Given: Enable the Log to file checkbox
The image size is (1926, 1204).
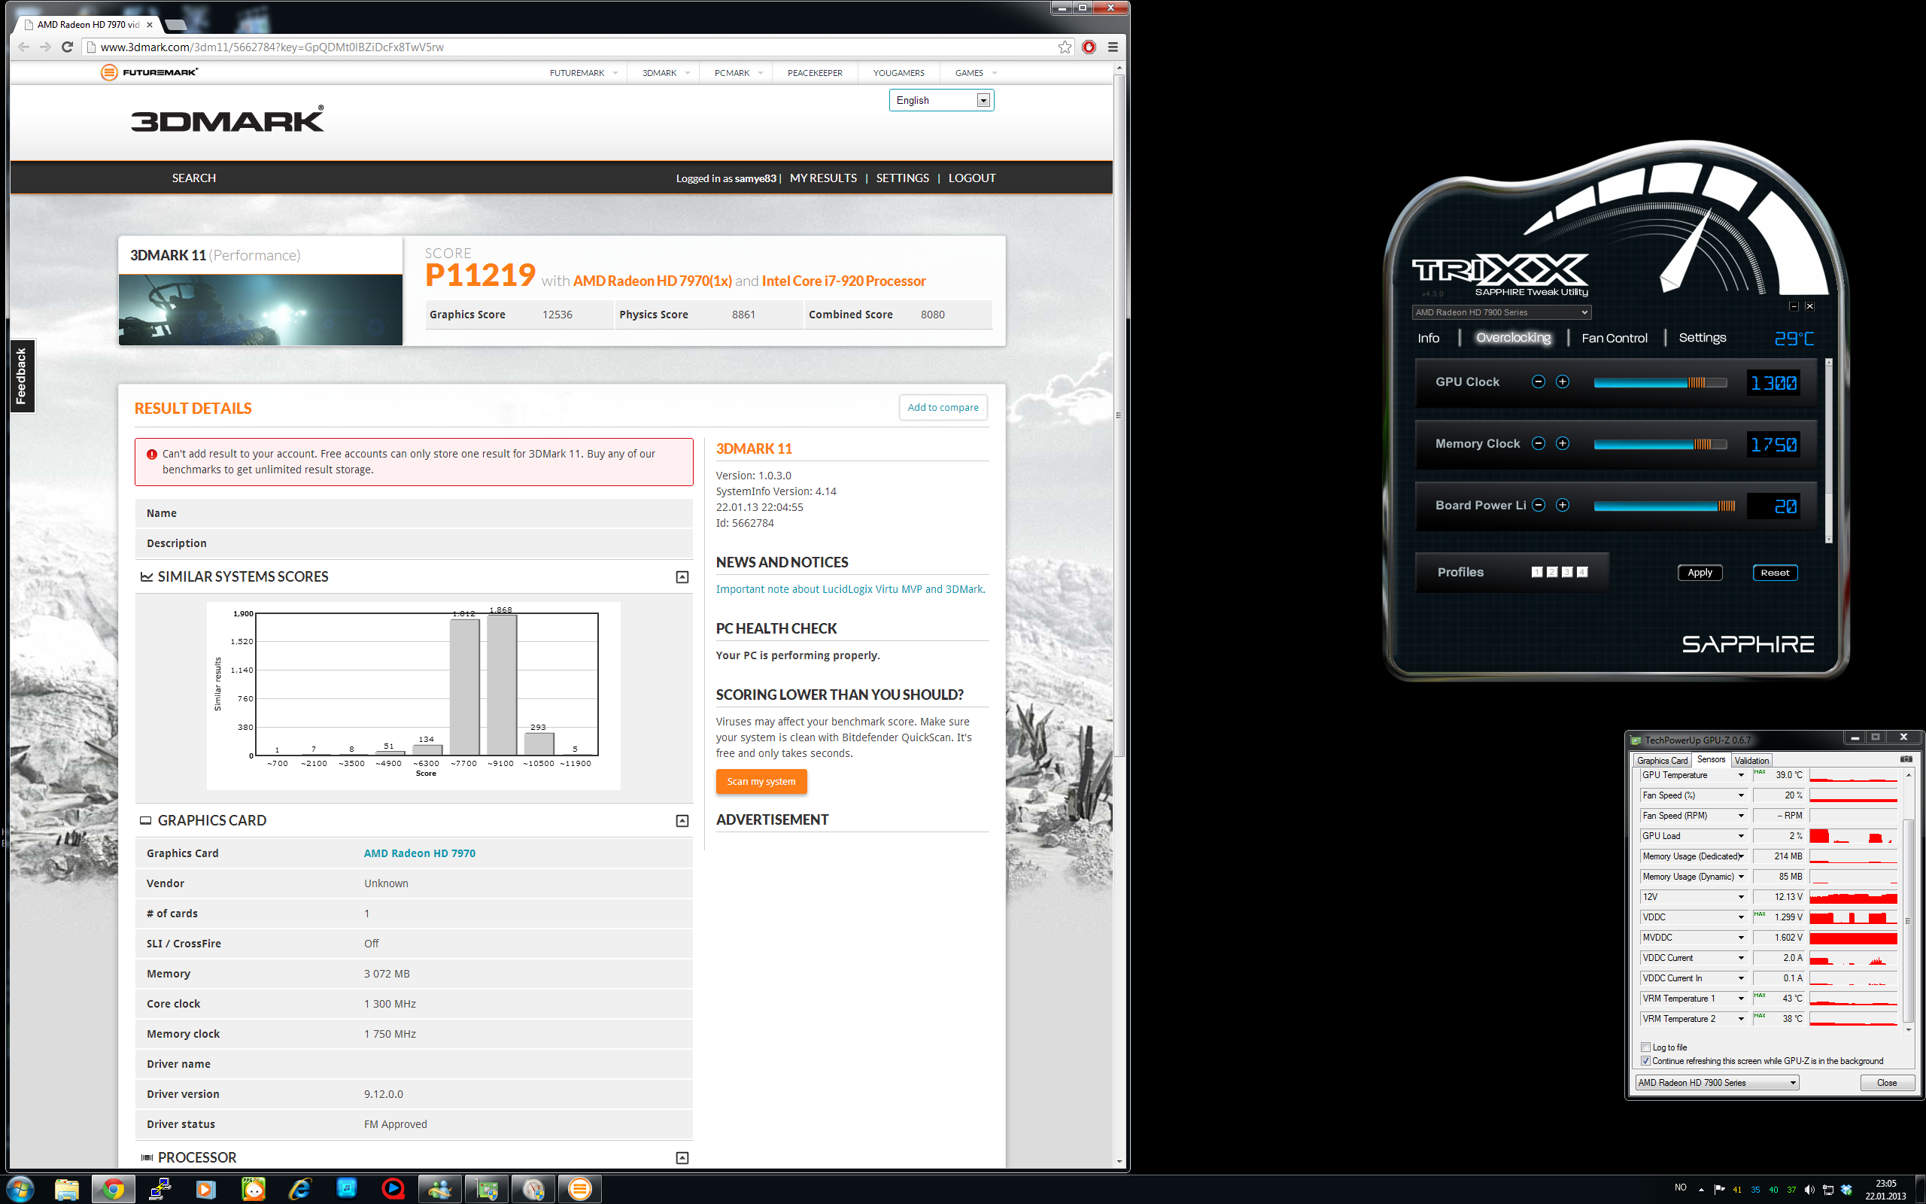Looking at the screenshot, I should 1646,1047.
